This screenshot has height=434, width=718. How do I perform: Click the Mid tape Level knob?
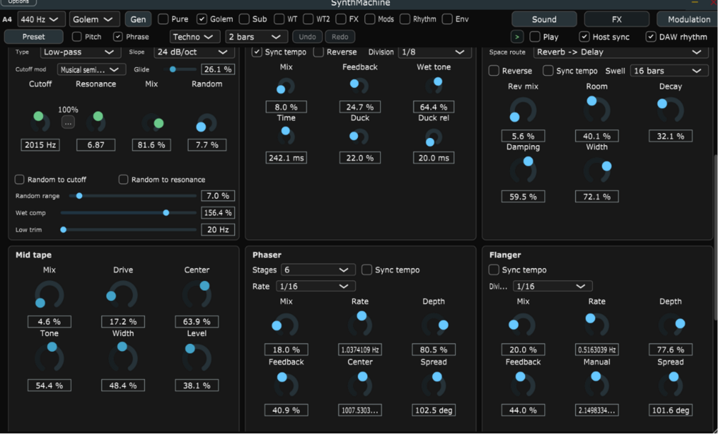click(197, 357)
